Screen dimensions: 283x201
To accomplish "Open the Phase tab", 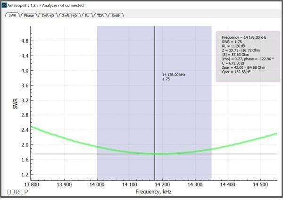I will point(29,16).
